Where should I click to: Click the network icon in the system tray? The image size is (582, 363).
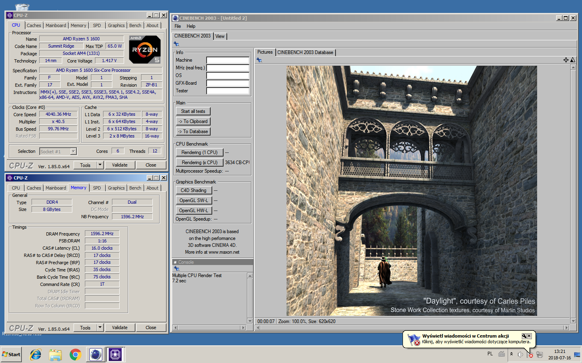point(539,355)
